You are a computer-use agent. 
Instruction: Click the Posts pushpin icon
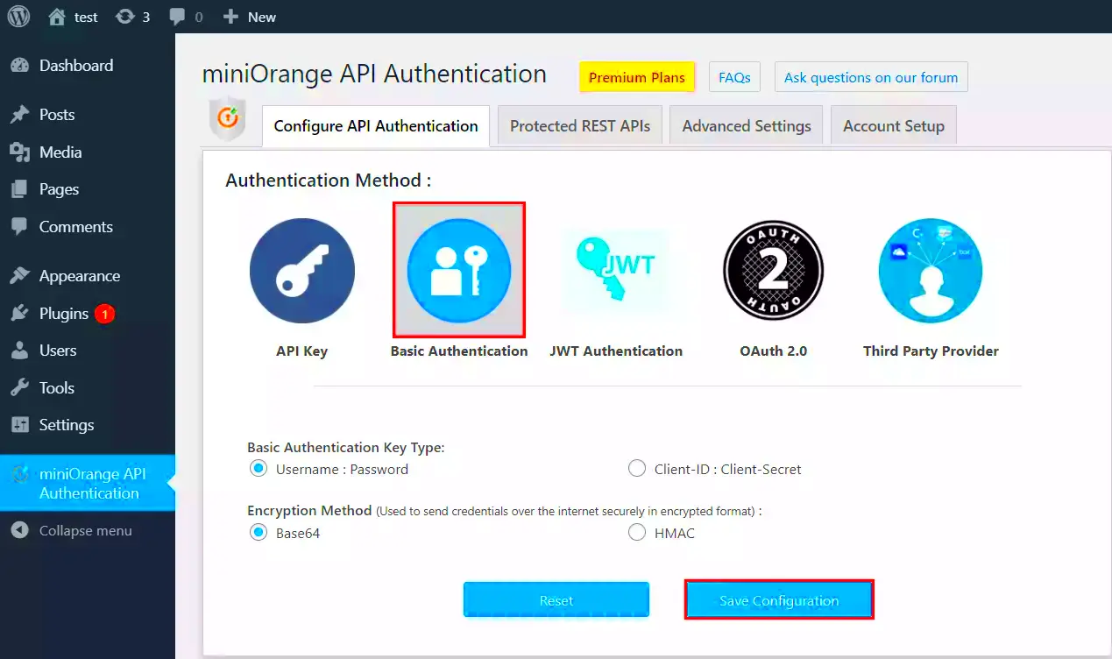pos(19,115)
